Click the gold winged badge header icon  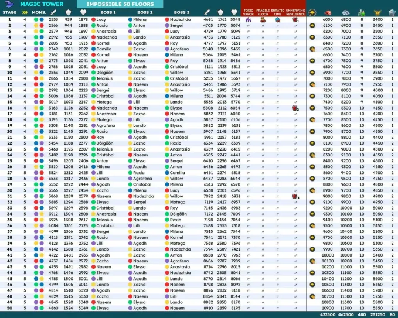click(x=377, y=12)
